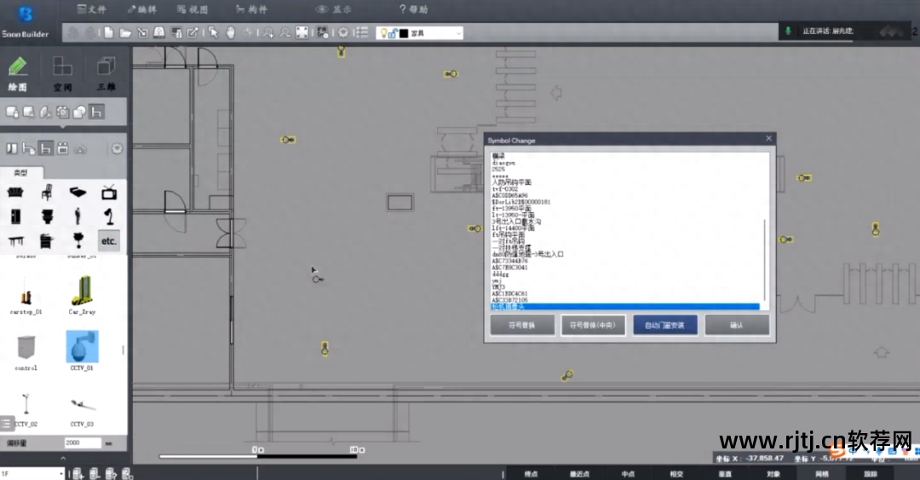Screen dimensions: 920x480
Task: Click the zoom out magnifier
Action: [x=285, y=33]
